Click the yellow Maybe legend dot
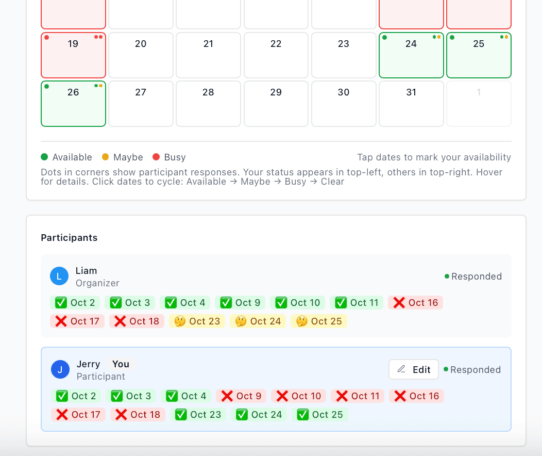 pyautogui.click(x=105, y=157)
